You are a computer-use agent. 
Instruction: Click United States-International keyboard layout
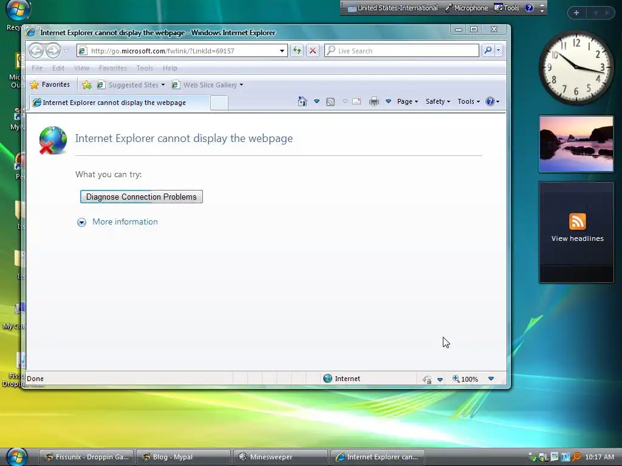[393, 8]
